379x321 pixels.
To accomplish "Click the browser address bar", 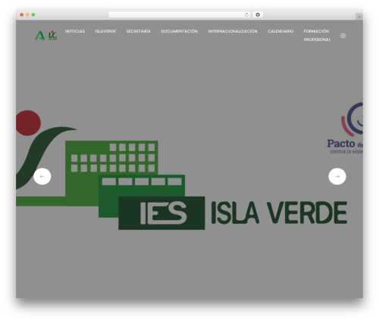I will coord(179,14).
